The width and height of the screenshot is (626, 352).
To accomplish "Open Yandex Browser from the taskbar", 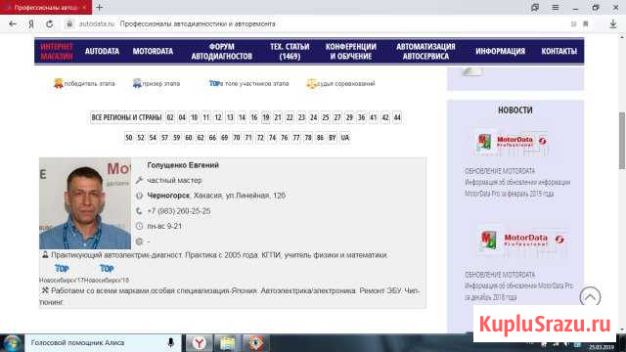I will click(199, 343).
